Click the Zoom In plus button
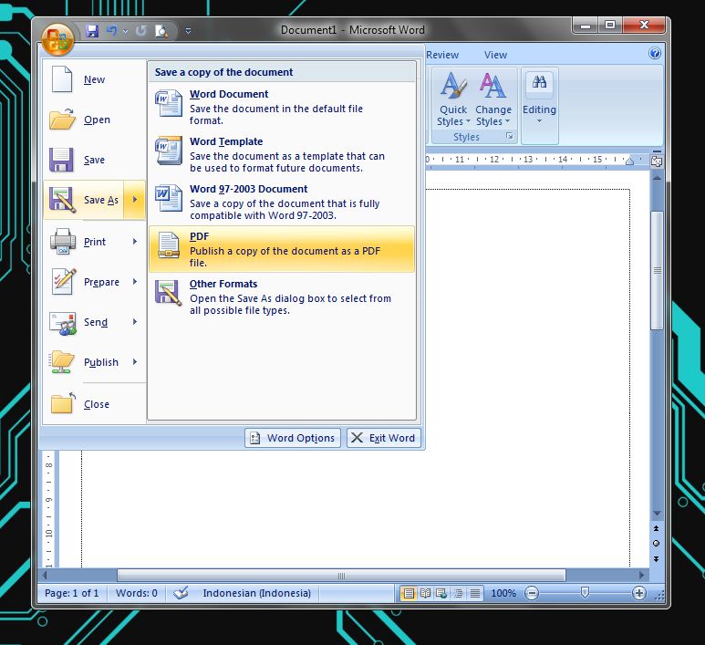 tap(639, 593)
